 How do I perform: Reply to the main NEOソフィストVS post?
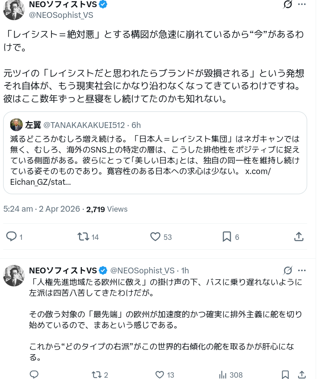tap(12, 237)
